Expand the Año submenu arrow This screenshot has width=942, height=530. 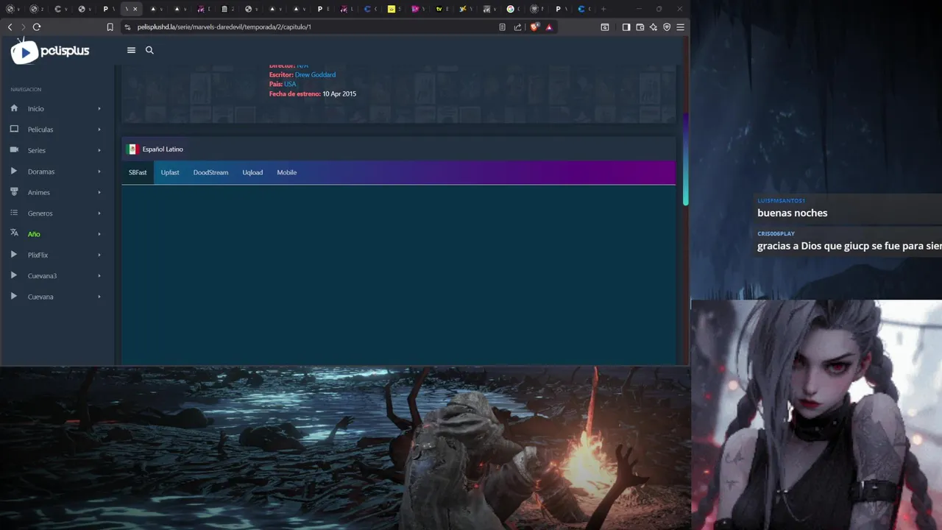point(99,234)
